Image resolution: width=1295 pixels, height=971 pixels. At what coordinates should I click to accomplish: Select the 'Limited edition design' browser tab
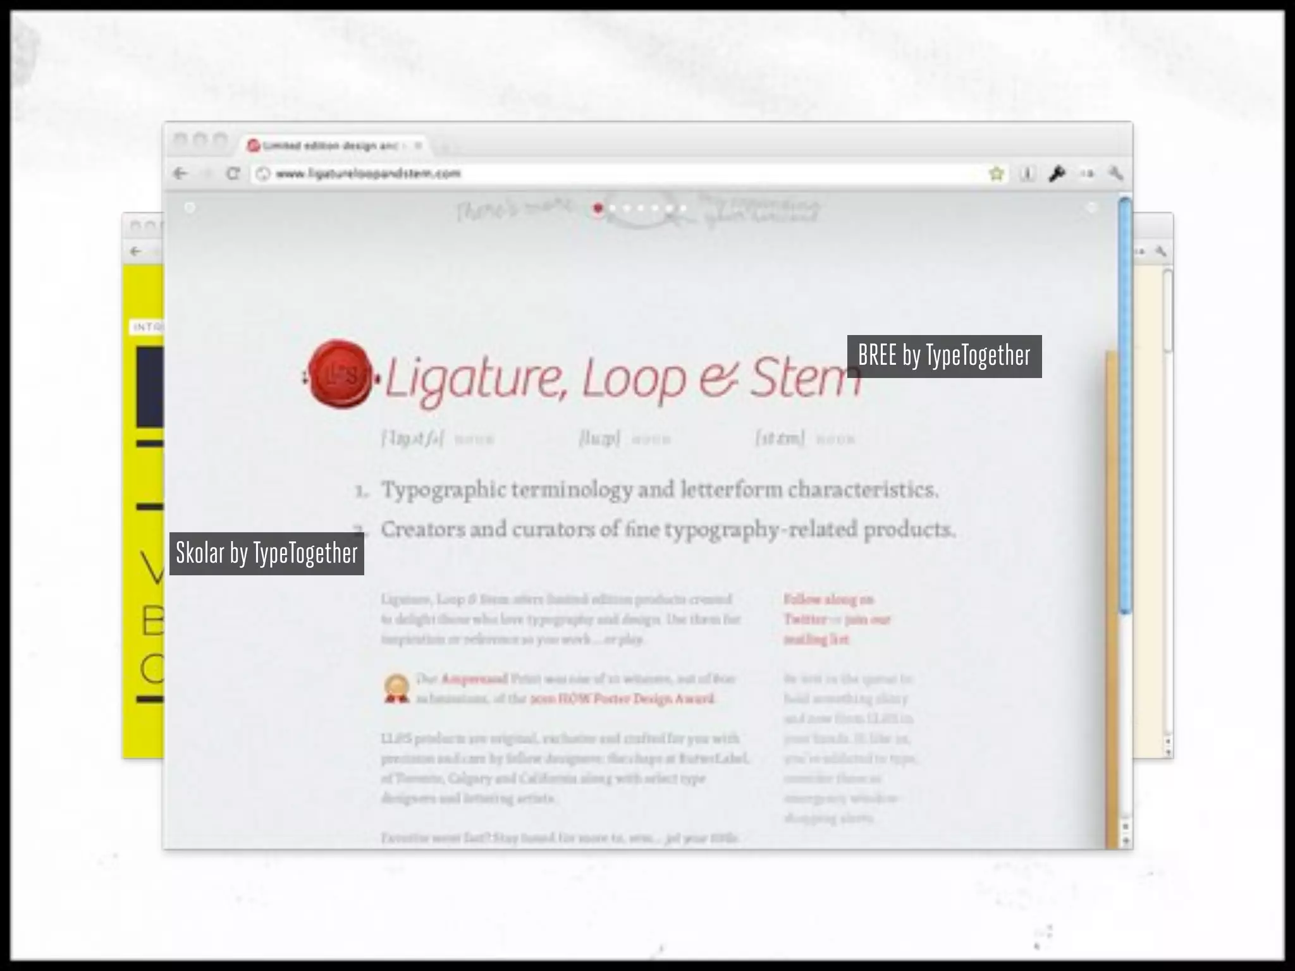(x=334, y=145)
